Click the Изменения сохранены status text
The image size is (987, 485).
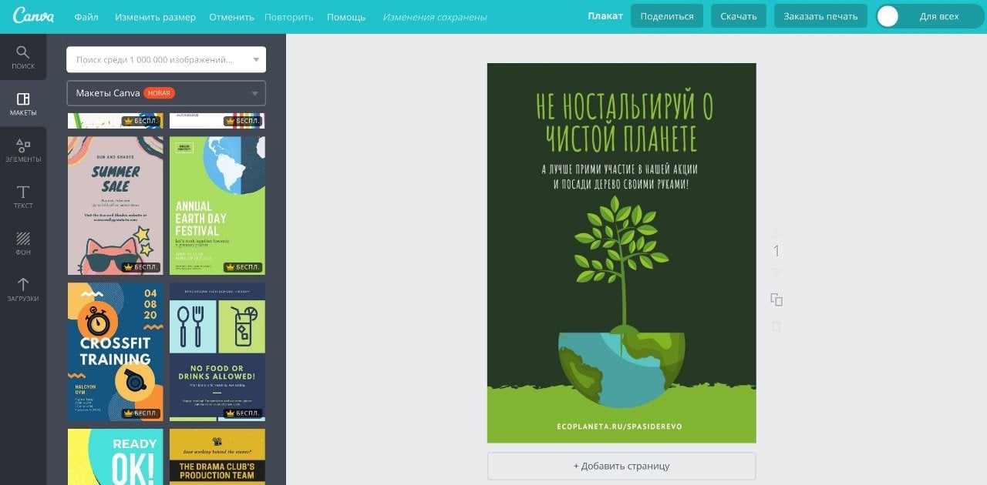pyautogui.click(x=435, y=16)
